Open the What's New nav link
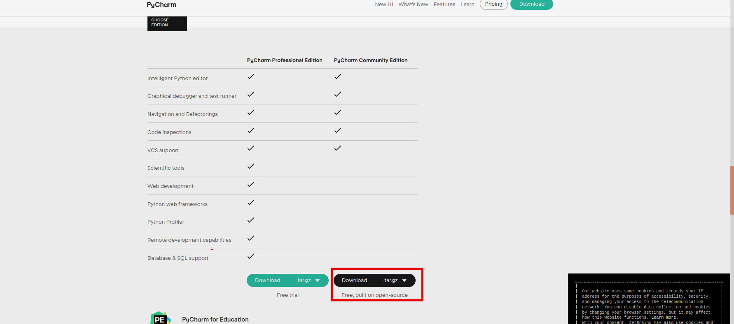734x324 pixels. click(413, 5)
